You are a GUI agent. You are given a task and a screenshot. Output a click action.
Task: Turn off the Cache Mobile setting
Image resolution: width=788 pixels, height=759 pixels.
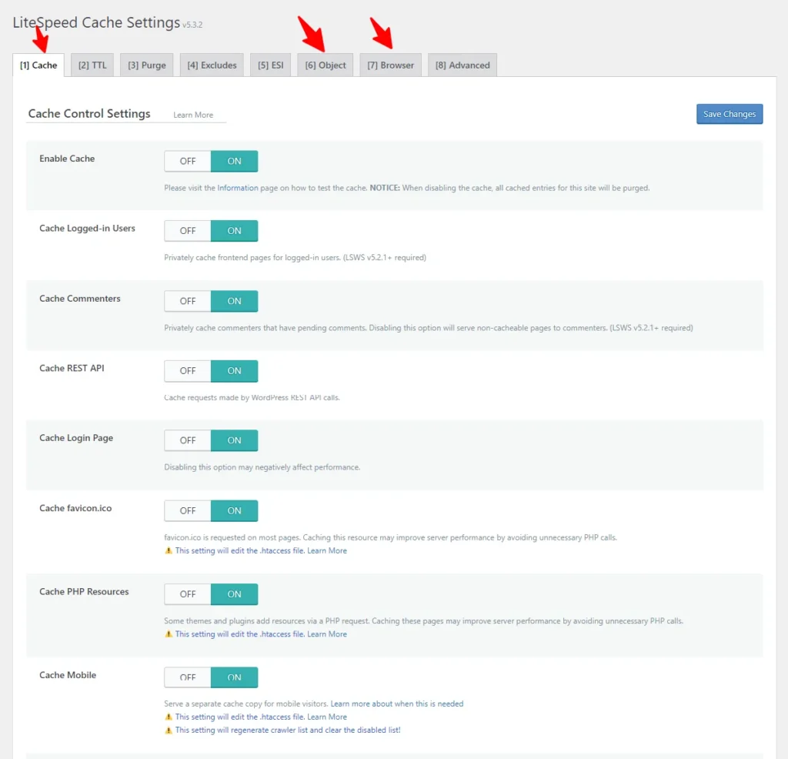tap(187, 677)
